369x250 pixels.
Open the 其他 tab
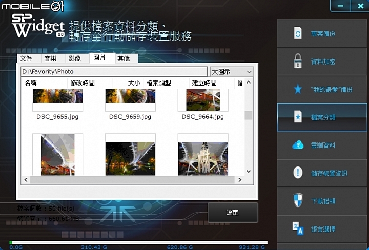127,58
